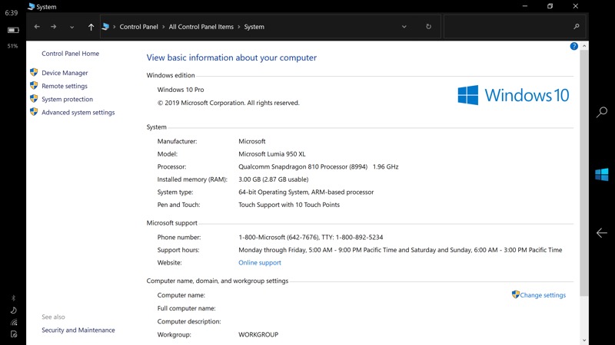Screen dimensions: 615x345
Task: Click the 3.00 GB (2.87 GB usable) value
Action: click(274, 179)
